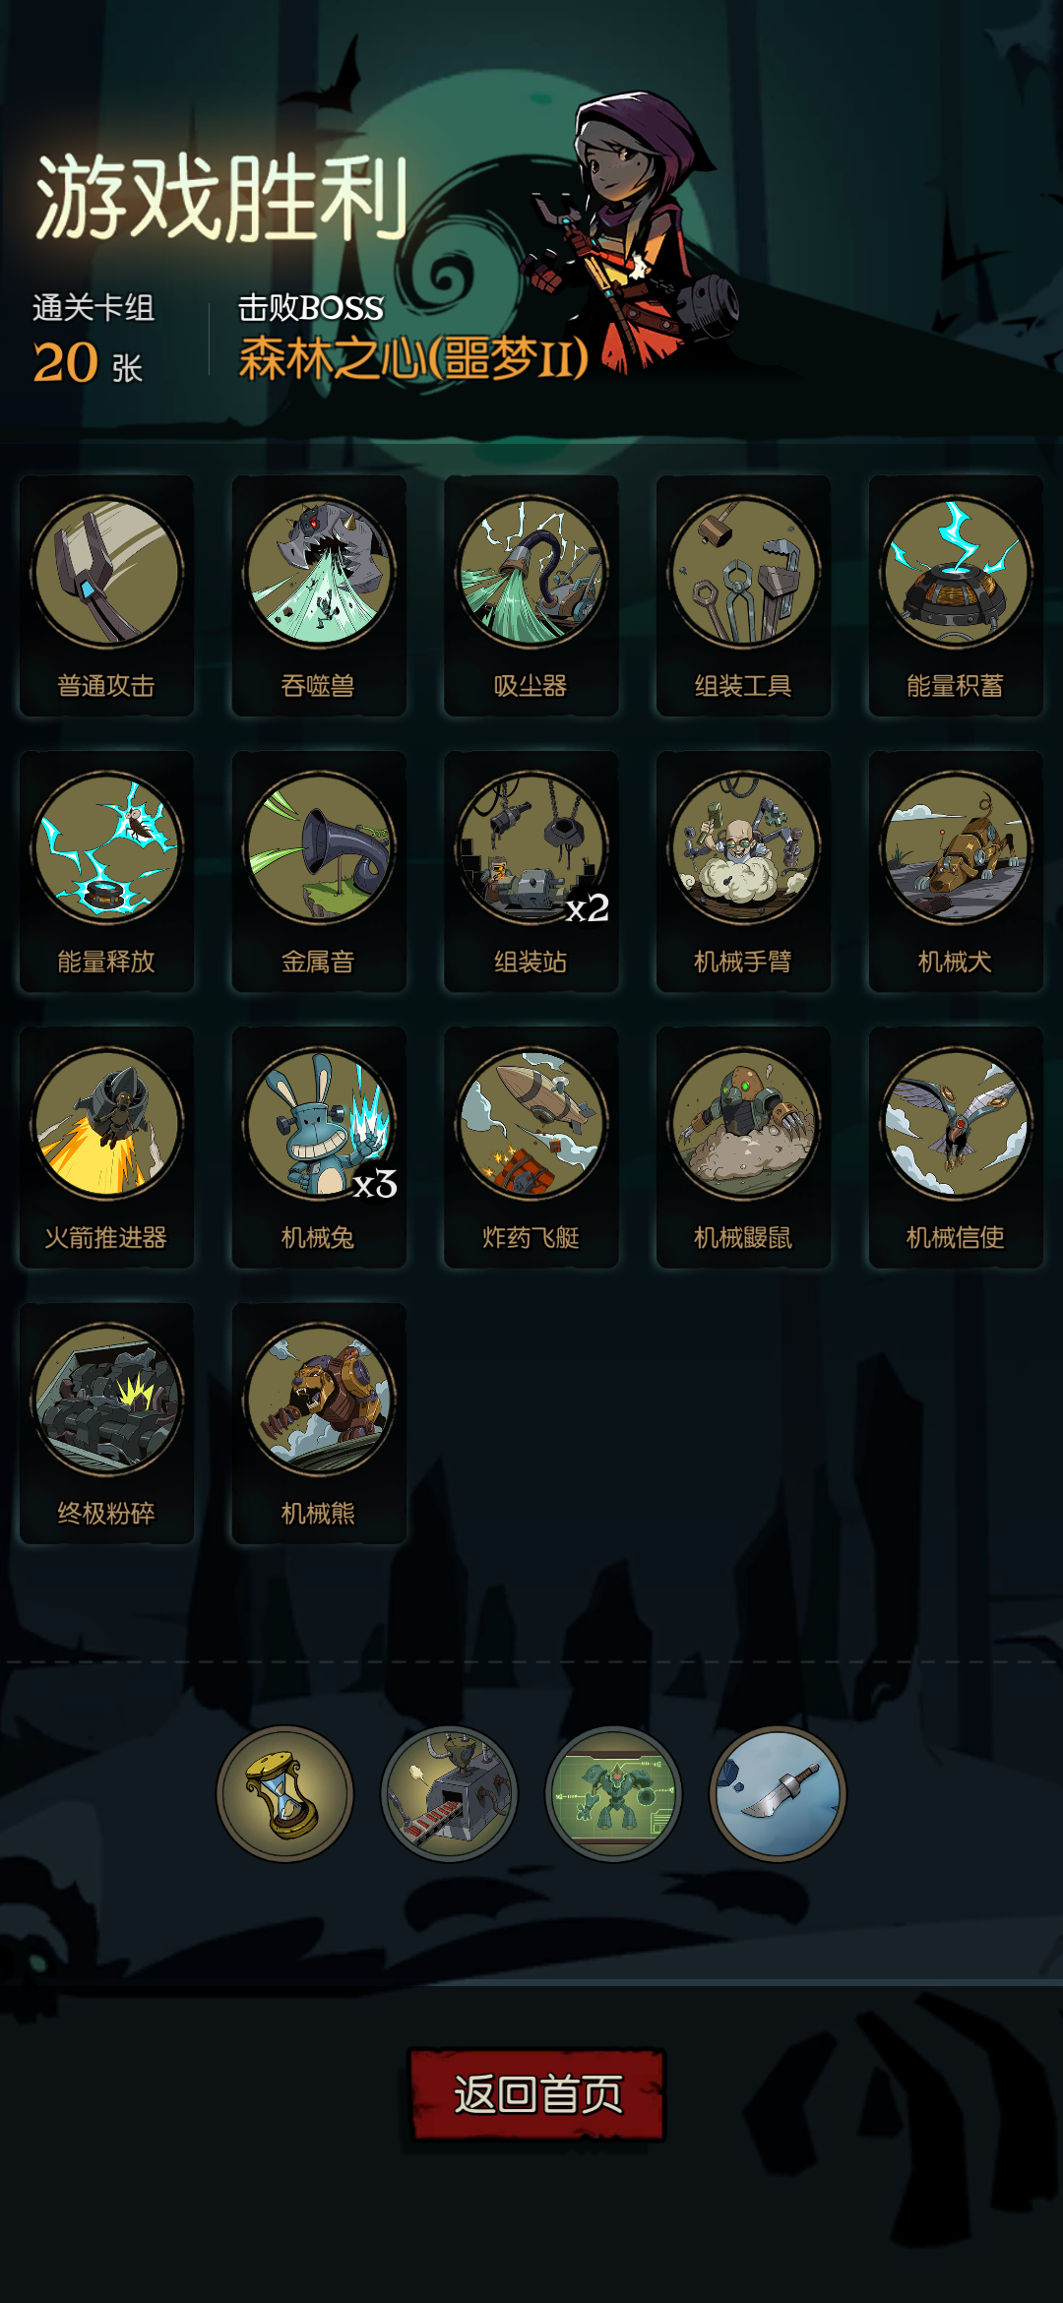The width and height of the screenshot is (1063, 2303).
Task: Tap the 火箭推进器 card
Action: coord(106,1147)
